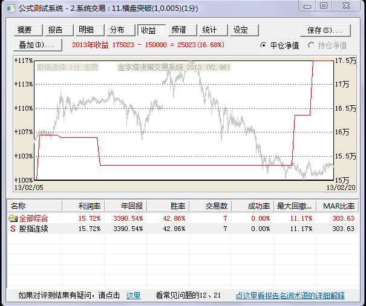Click the 13/02/05 start date label
Screen dimensions: 366x306
tap(29, 187)
